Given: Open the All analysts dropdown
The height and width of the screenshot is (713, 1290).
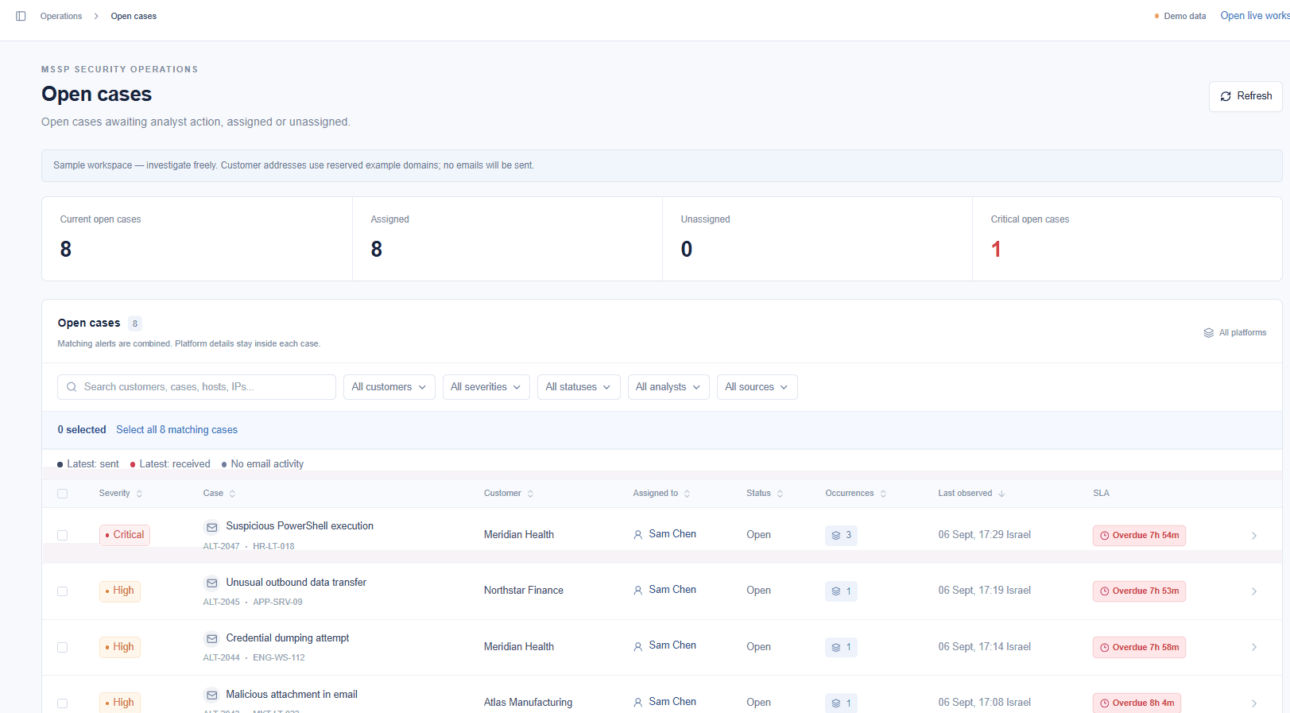Looking at the screenshot, I should pyautogui.click(x=668, y=387).
